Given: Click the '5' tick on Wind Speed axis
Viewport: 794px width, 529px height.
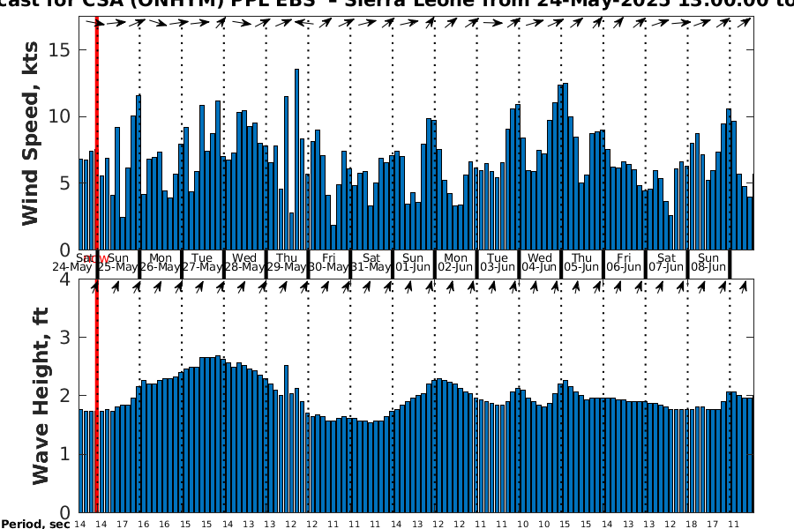Looking at the screenshot, I should (x=65, y=183).
